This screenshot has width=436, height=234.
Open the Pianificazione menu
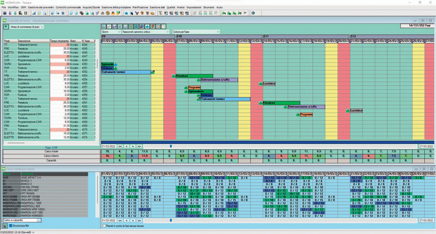(140, 7)
